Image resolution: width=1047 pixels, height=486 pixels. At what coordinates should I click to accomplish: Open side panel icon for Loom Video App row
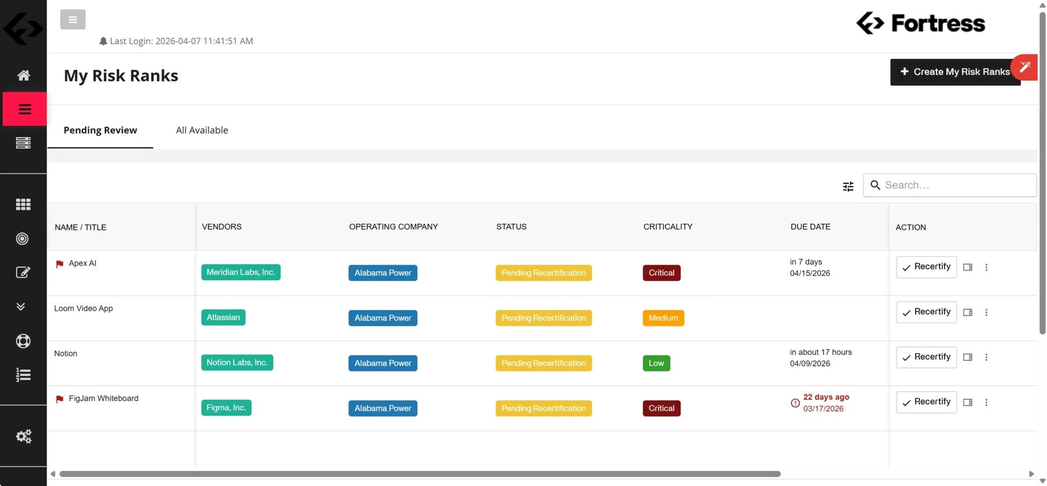[968, 313]
